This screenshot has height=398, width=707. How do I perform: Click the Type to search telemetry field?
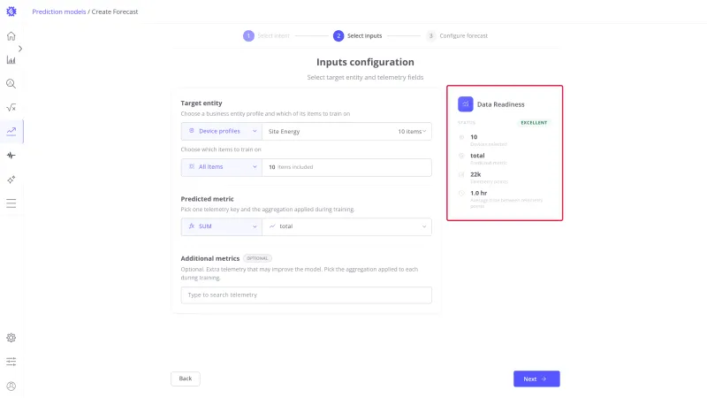(x=306, y=295)
